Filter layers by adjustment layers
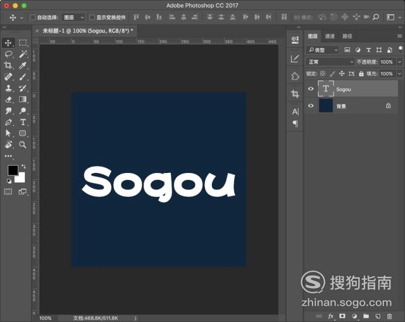 tap(358, 50)
